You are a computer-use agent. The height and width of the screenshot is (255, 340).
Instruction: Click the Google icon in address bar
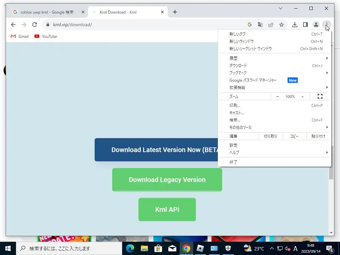tap(250, 25)
